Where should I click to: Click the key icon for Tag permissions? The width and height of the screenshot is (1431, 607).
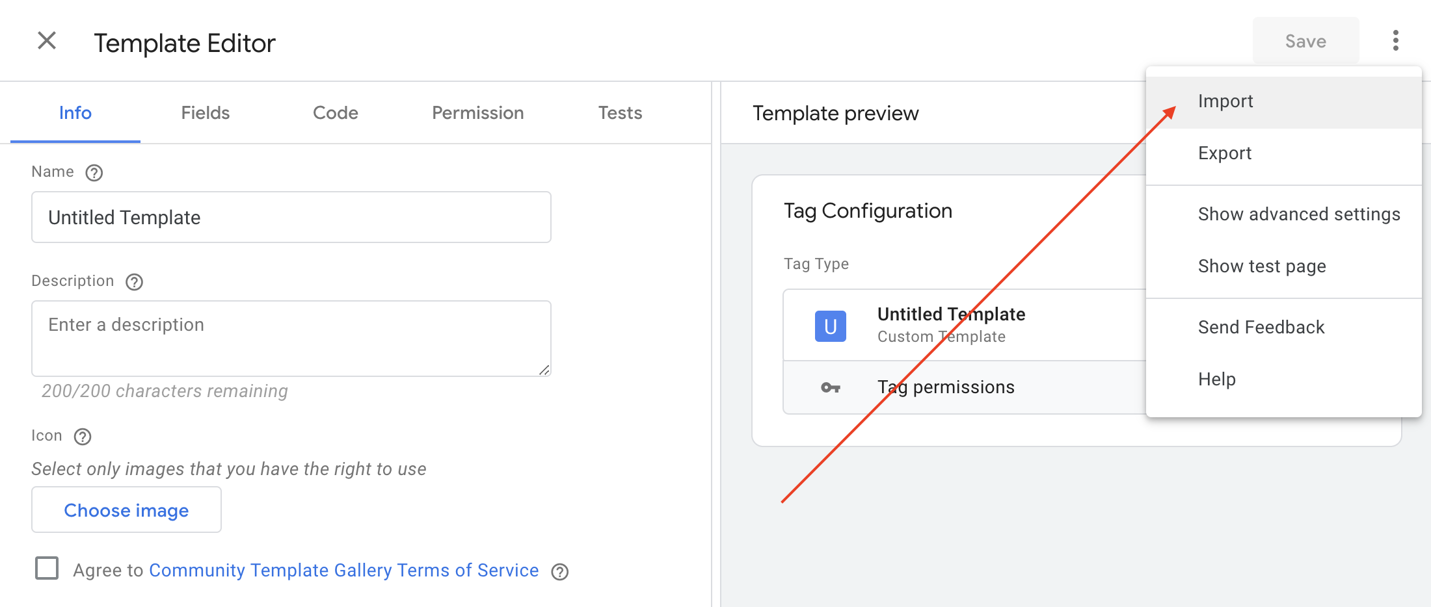(830, 388)
